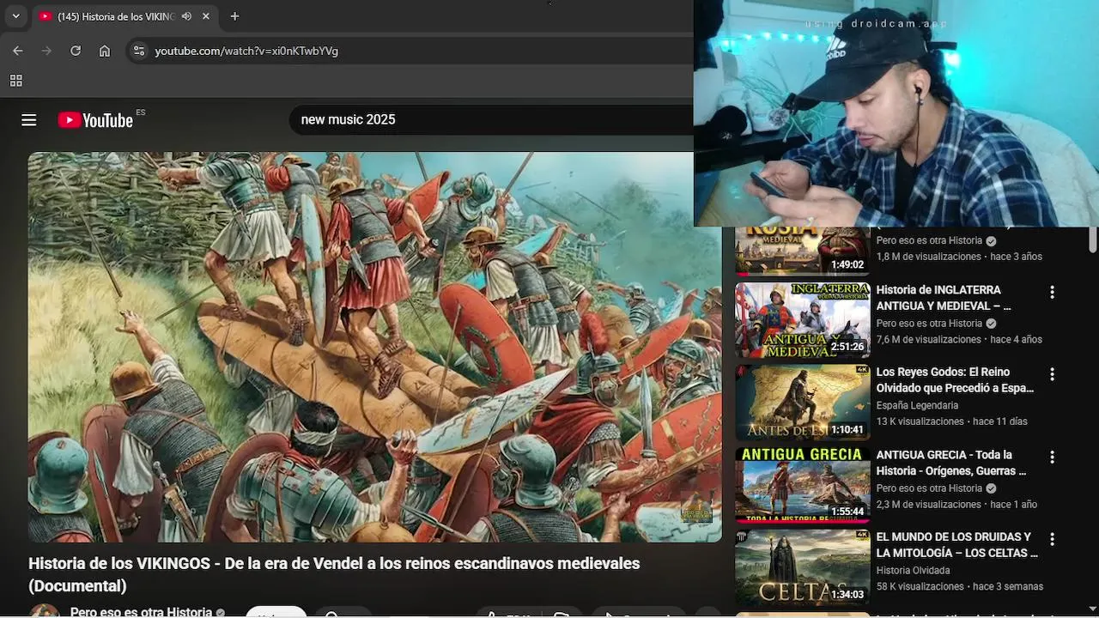Screen dimensions: 1099x618
Task: Open España Legendaria channel
Action: click(917, 406)
